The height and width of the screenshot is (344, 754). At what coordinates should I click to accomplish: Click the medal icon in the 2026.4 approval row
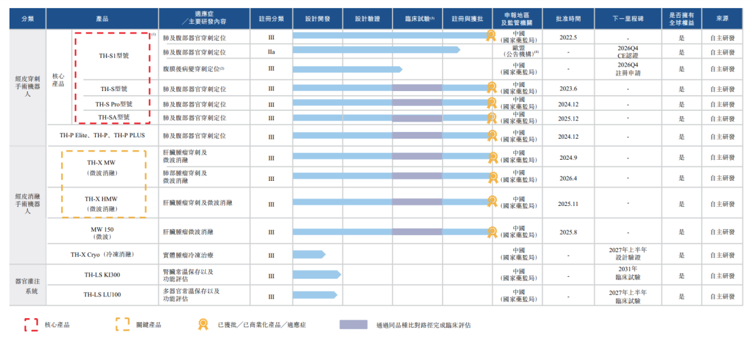(x=492, y=177)
